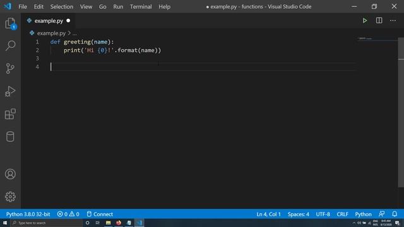
Task: Change end of line sequence CRLF
Action: [342, 214]
